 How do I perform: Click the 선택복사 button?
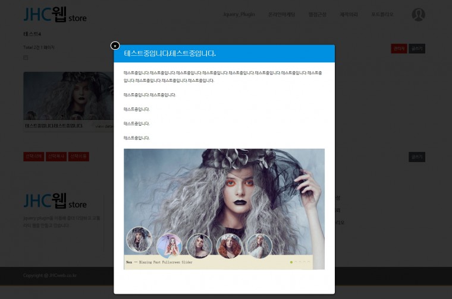56,157
